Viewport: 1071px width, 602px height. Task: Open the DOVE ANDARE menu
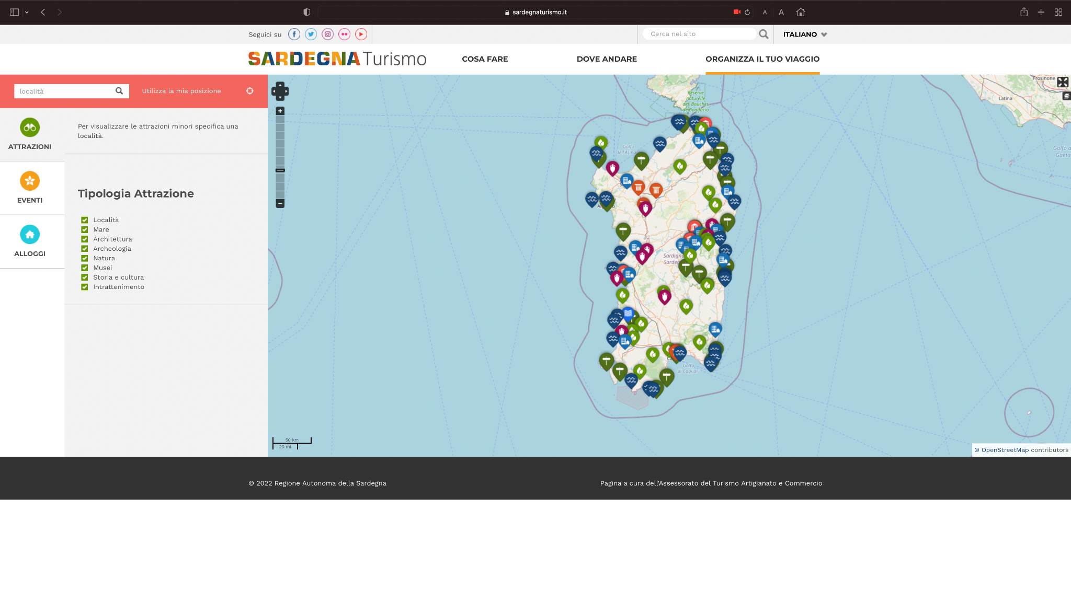coord(607,59)
